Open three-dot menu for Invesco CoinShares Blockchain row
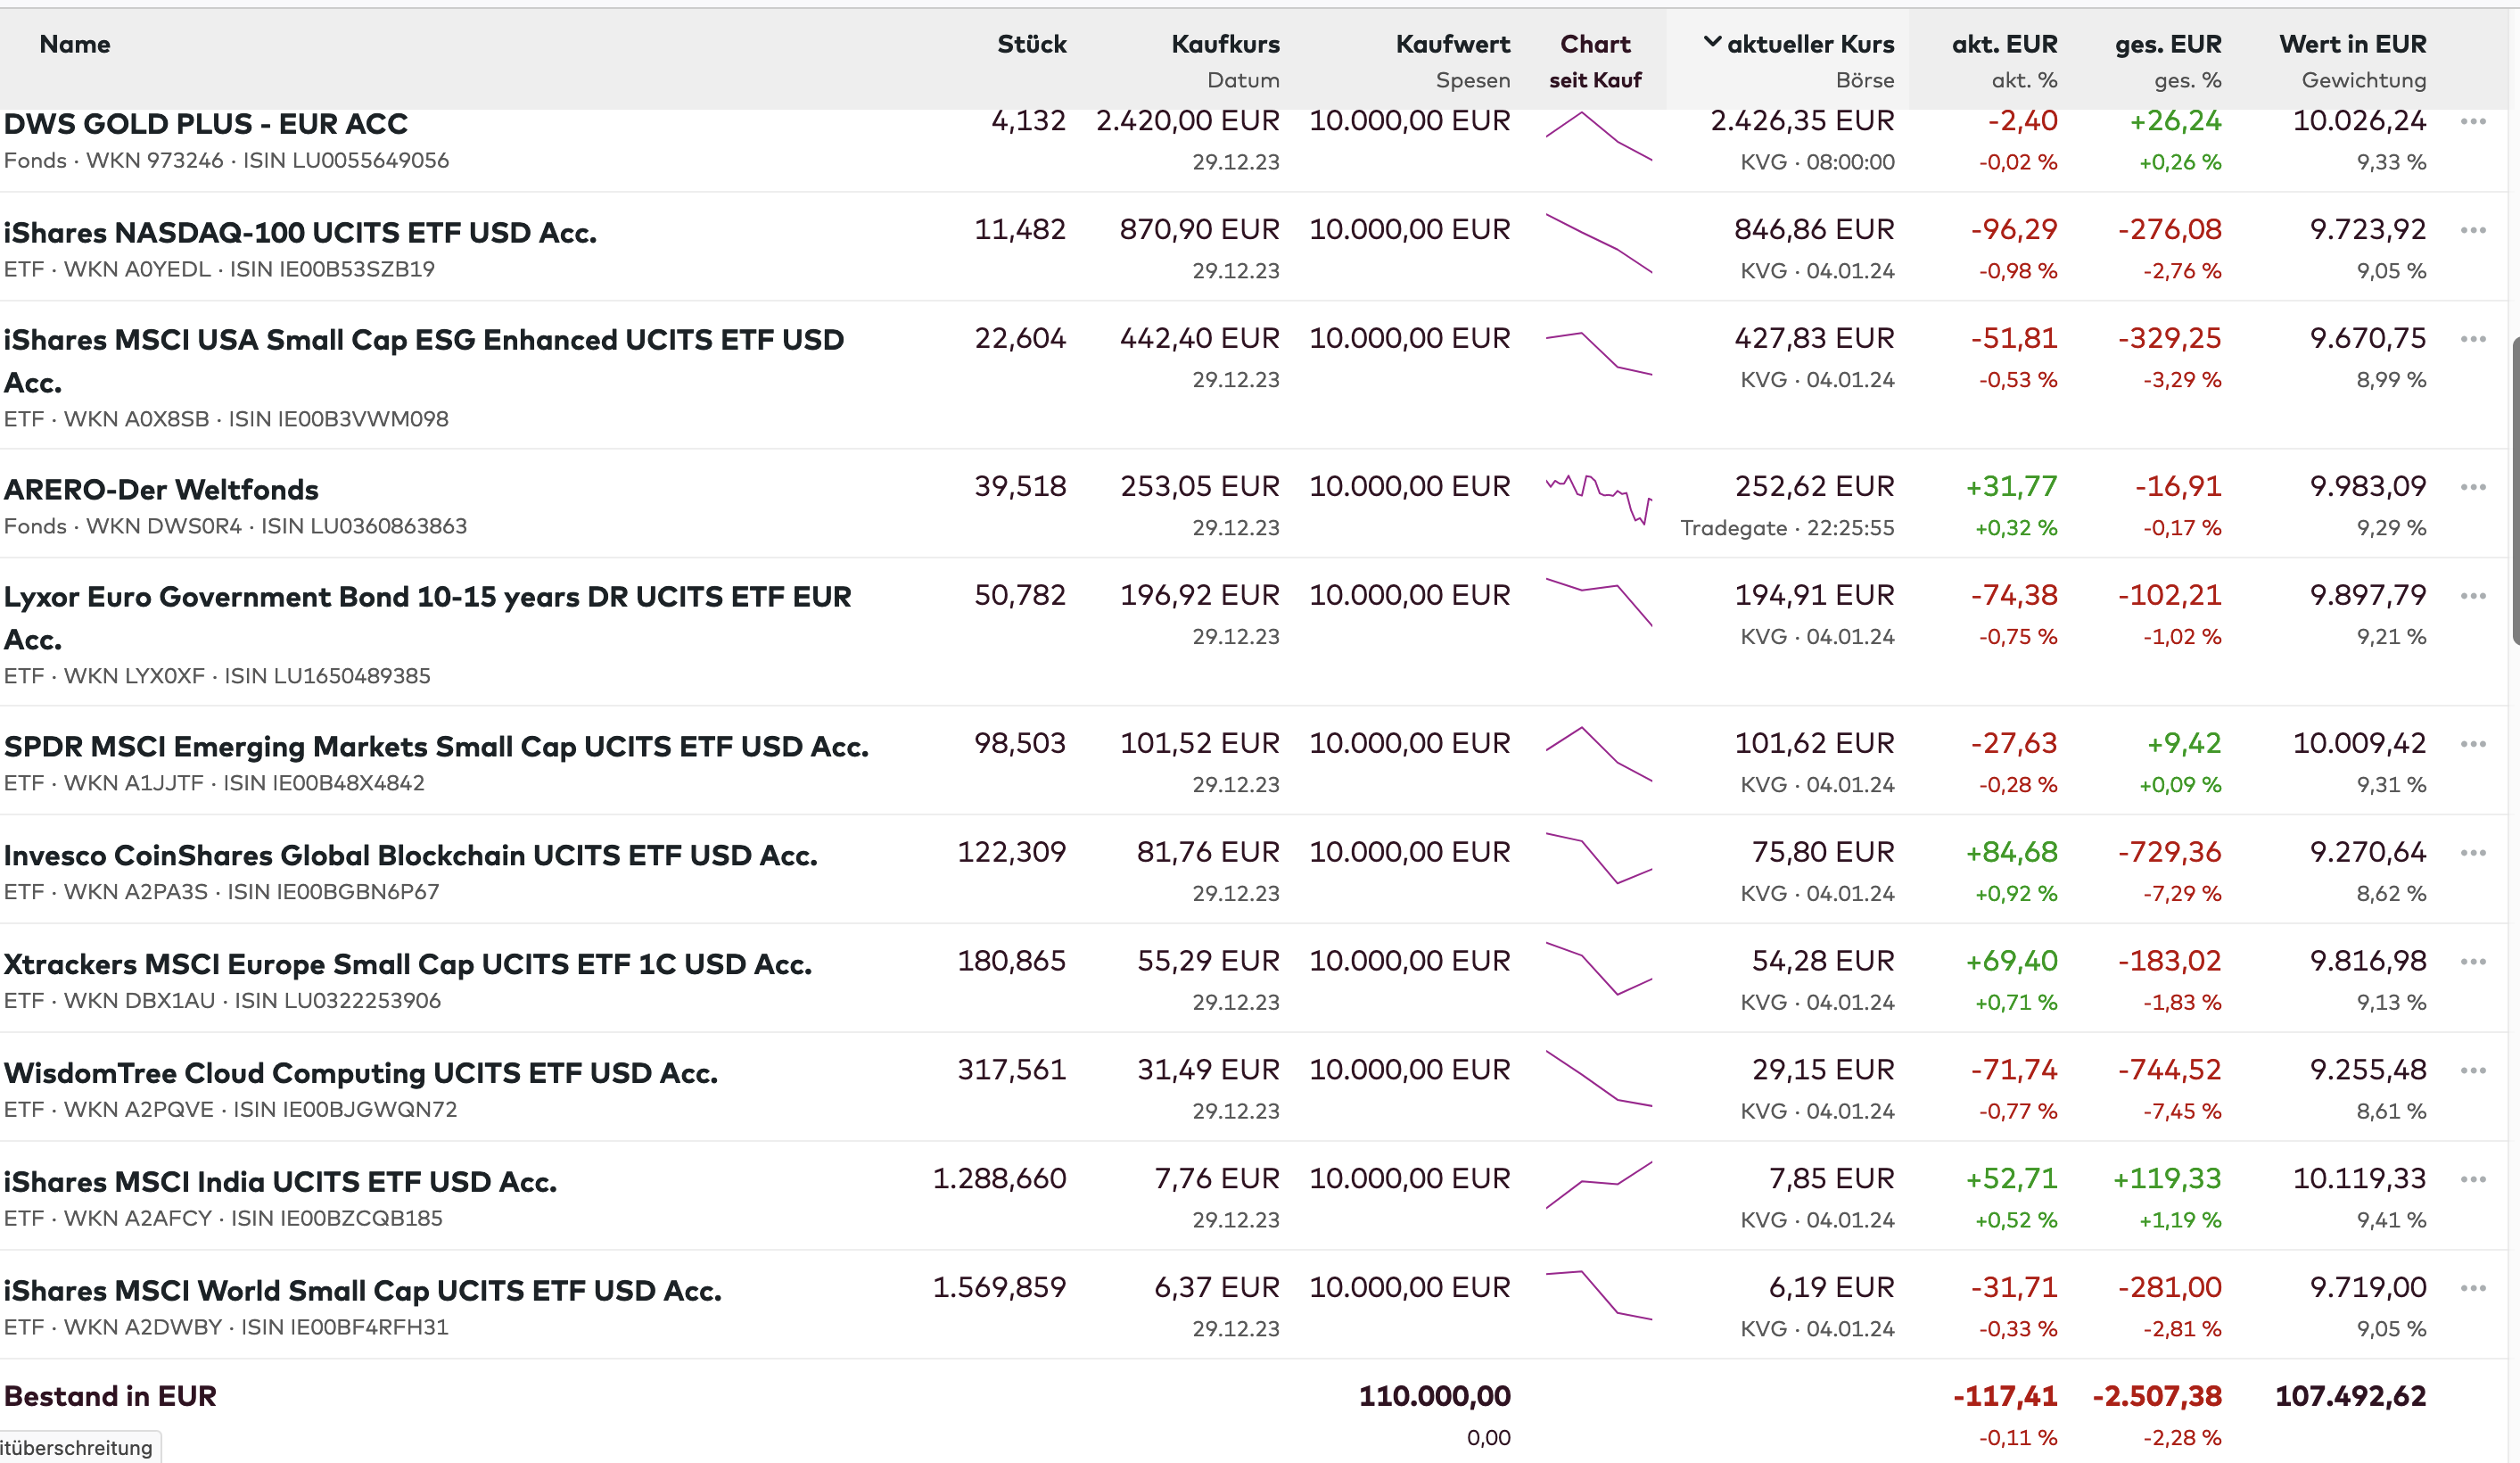Viewport: 2520px width, 1463px height. click(2473, 854)
